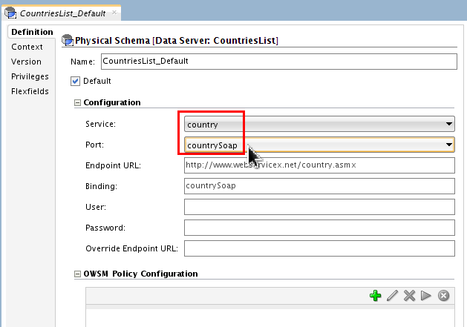467x327 pixels.
Task: Focus the Override Endpoint URL field
Action: [319, 248]
